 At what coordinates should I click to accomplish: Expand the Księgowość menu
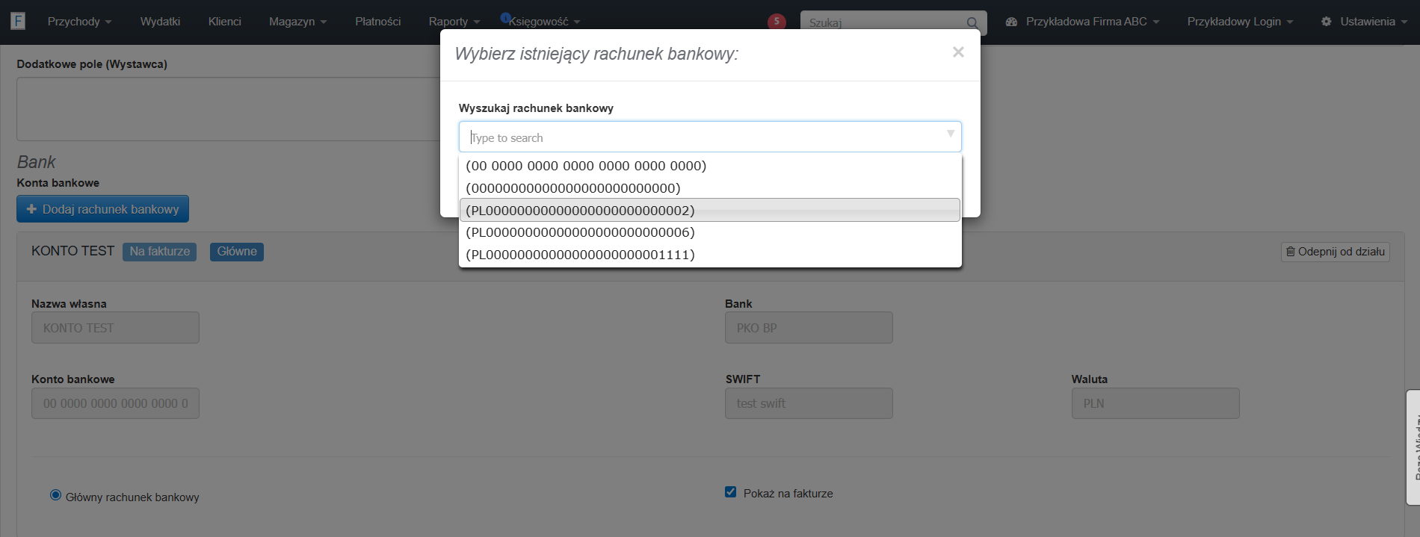pyautogui.click(x=544, y=22)
